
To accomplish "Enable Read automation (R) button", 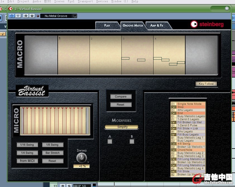I will click(x=26, y=16).
